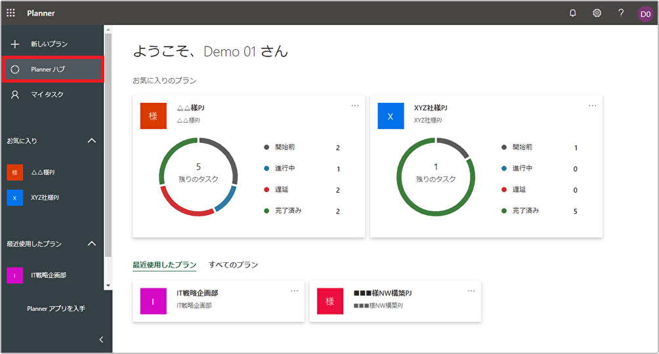The image size is (659, 354).
Task: Click 残りのタスク label in △△様PJ chart
Action: click(x=198, y=180)
